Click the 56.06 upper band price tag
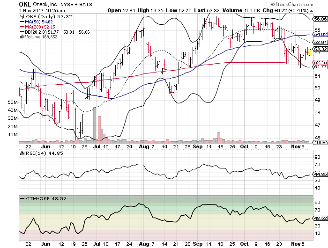328x248 pixels. pyautogui.click(x=320, y=19)
